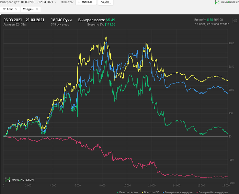This screenshot has height=194, width=239.
Task: Click the $200 y-axis label
Action: pyautogui.click(x=231, y=43)
